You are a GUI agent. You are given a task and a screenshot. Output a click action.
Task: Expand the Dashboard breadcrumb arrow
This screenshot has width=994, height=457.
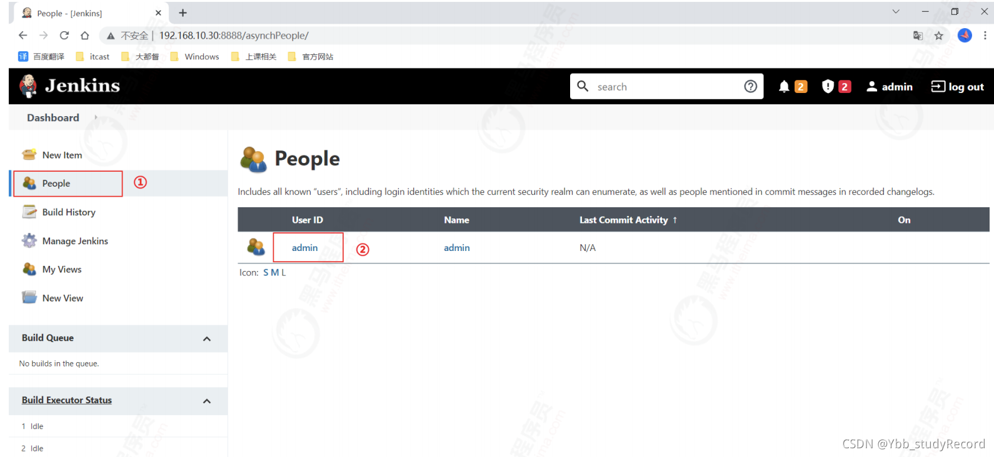(96, 117)
